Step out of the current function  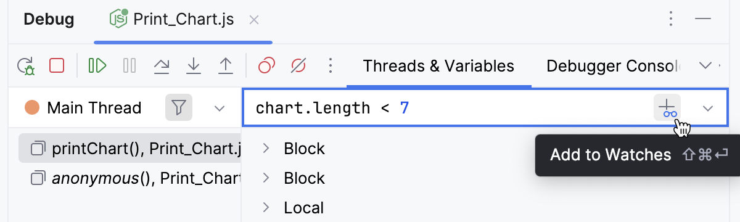[226, 65]
